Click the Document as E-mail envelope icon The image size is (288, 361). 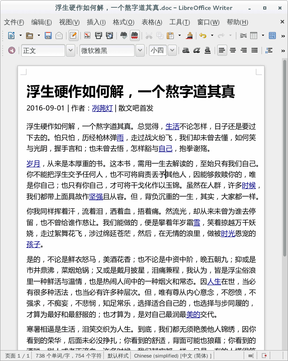tap(59, 36)
